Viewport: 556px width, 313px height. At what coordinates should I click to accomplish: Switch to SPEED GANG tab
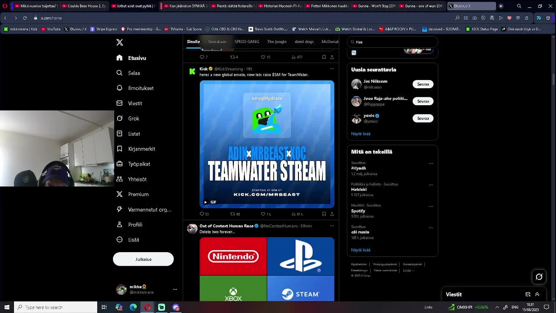pos(247,42)
